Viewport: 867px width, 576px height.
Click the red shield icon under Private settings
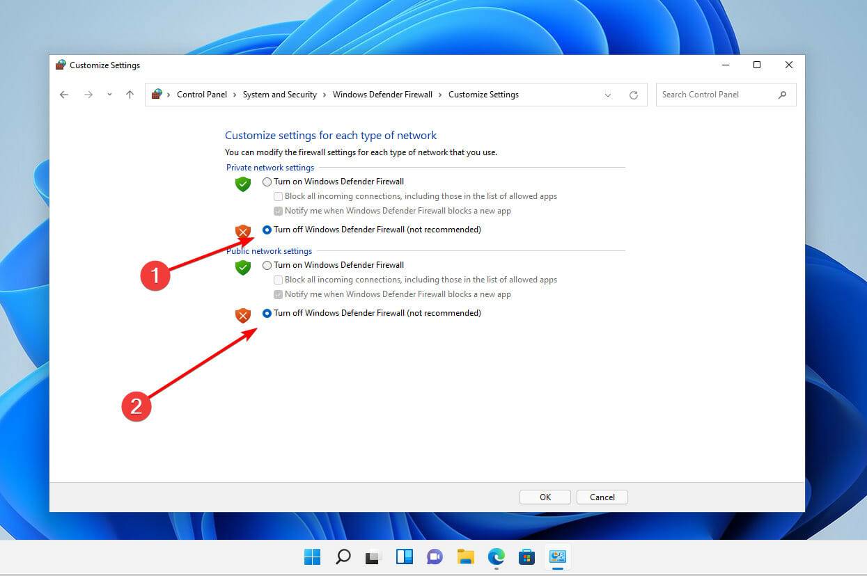242,232
